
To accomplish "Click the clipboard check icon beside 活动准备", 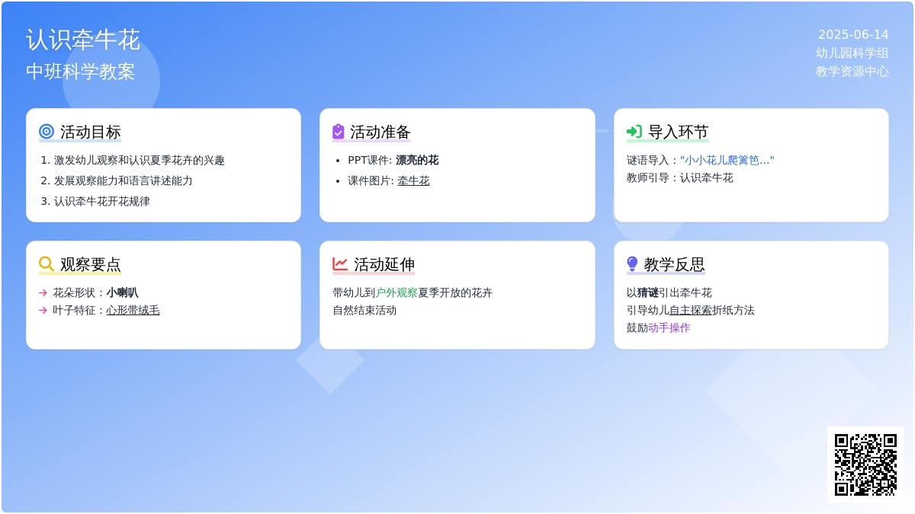I will click(339, 132).
